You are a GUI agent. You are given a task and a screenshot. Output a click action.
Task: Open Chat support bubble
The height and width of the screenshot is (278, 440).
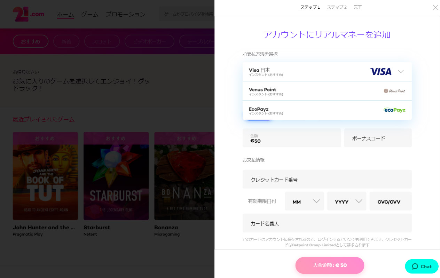click(x=422, y=266)
